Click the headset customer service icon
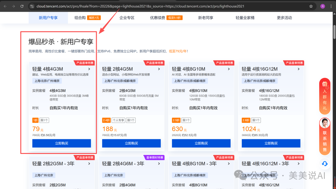 [324, 164]
